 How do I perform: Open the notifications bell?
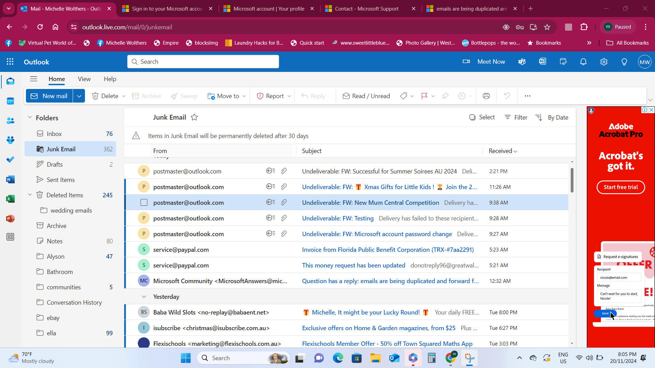pos(583,62)
